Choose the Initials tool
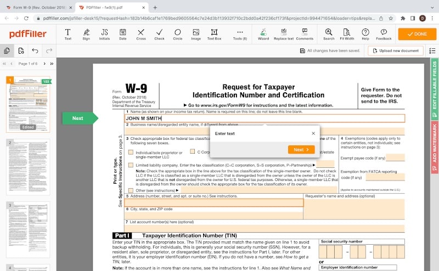The width and height of the screenshot is (439, 271). pyautogui.click(x=104, y=34)
